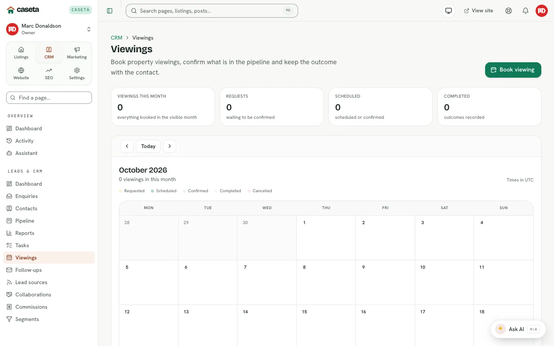Image resolution: width=554 pixels, height=346 pixels.
Task: Click the Viewings This Month card
Action: (163, 107)
